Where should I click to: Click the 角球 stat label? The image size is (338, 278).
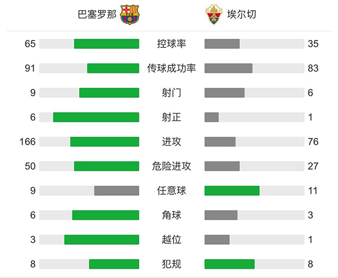172,215
